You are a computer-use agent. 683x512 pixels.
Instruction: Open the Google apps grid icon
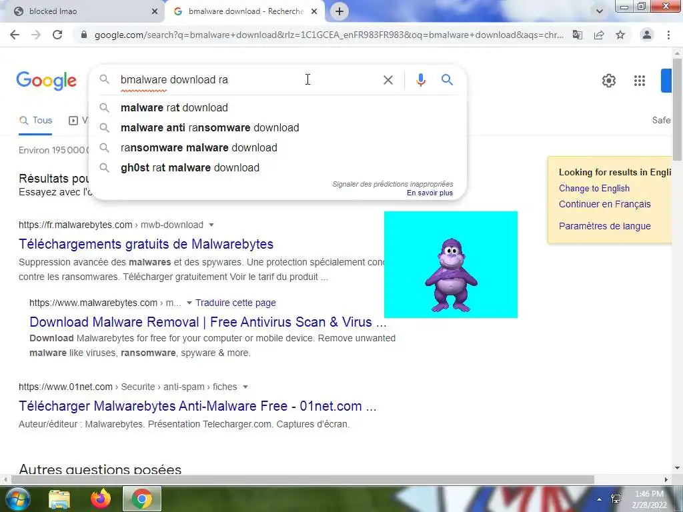click(x=640, y=81)
